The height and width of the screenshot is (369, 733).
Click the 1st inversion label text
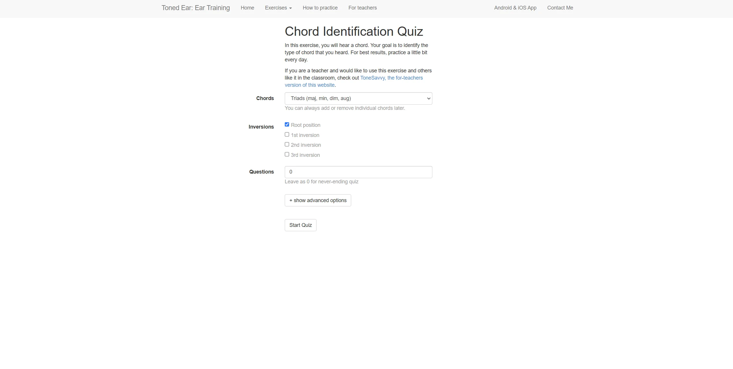pyautogui.click(x=305, y=135)
